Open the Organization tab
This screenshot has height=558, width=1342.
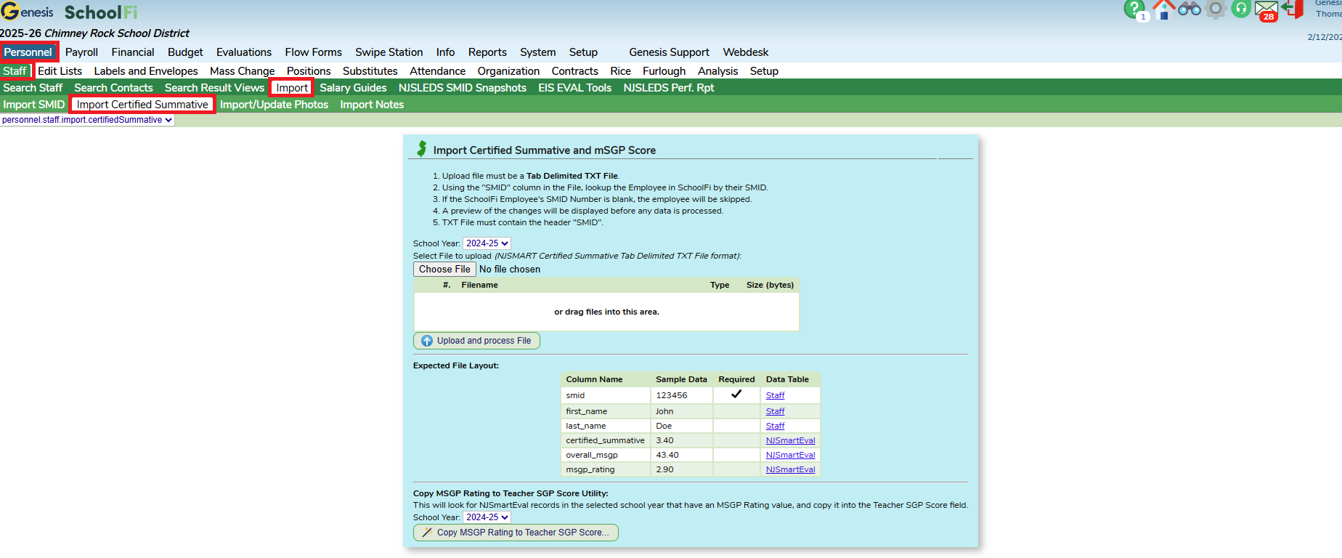[x=508, y=71]
